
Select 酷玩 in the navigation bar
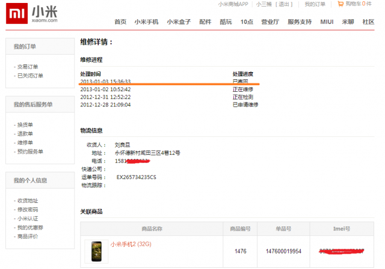226,22
